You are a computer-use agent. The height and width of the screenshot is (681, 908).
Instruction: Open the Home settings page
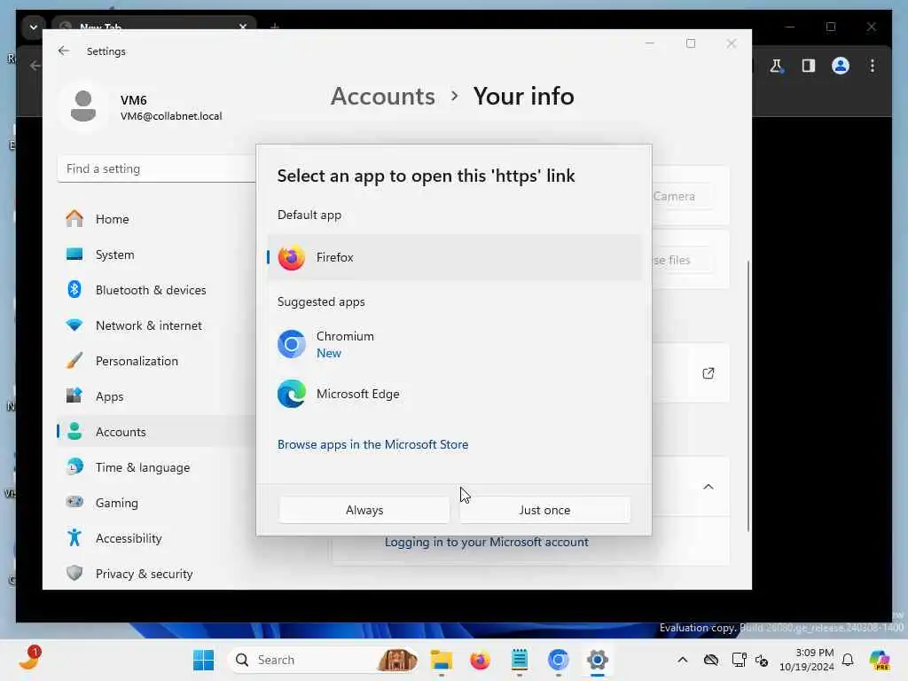(156, 219)
